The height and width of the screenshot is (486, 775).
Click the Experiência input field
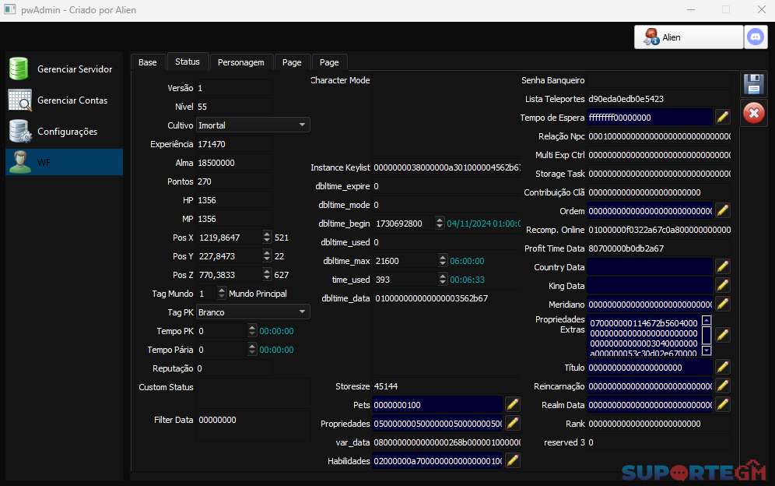click(233, 144)
